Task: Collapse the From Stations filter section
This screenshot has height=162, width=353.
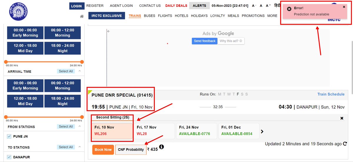Action: coord(80,126)
